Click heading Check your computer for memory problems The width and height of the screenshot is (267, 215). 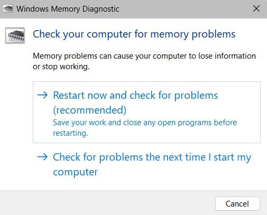pyautogui.click(x=134, y=34)
